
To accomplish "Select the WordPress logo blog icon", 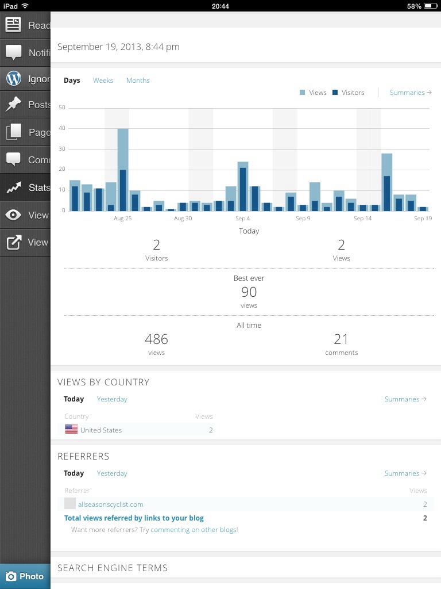I will 13,79.
